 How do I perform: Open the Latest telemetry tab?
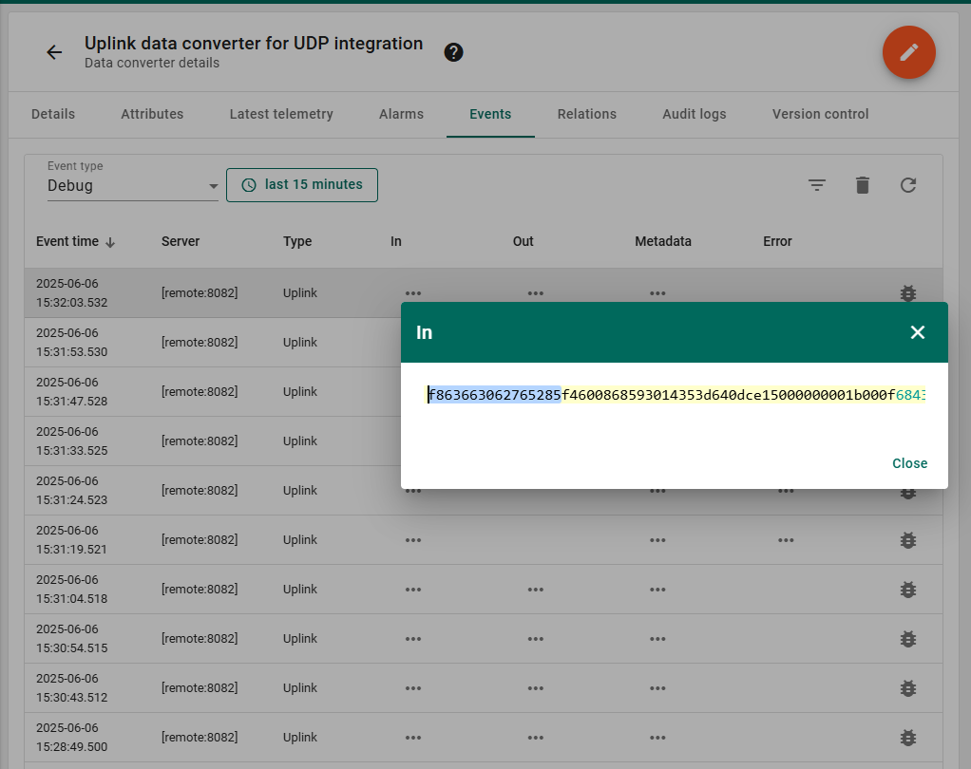pyautogui.click(x=281, y=115)
